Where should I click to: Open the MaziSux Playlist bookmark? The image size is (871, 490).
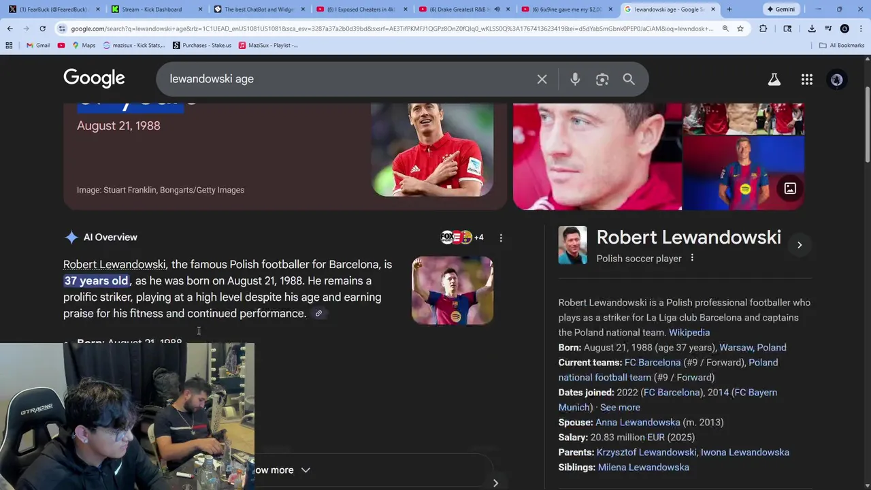pos(268,45)
